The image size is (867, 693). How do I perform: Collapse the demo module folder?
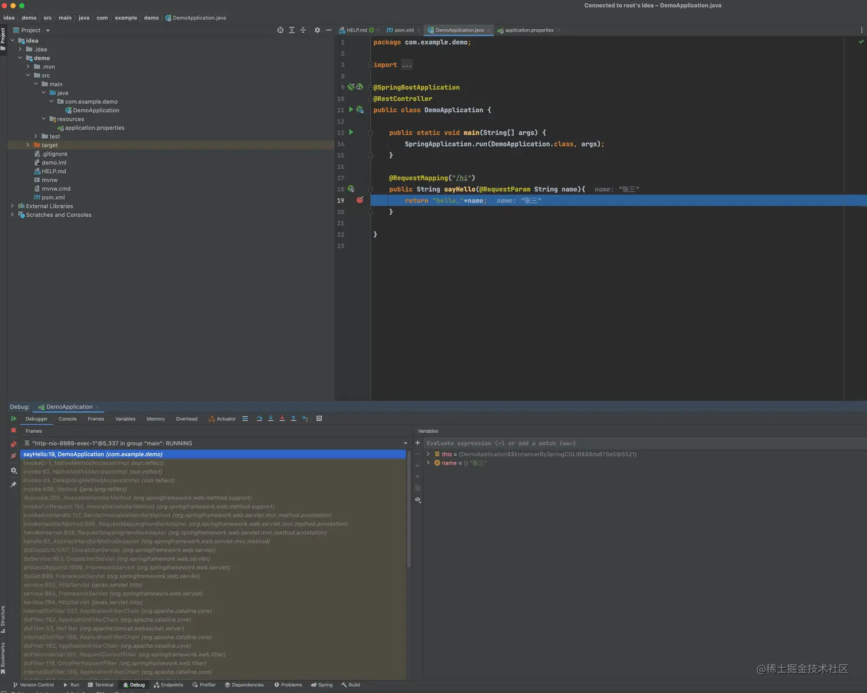tap(20, 58)
